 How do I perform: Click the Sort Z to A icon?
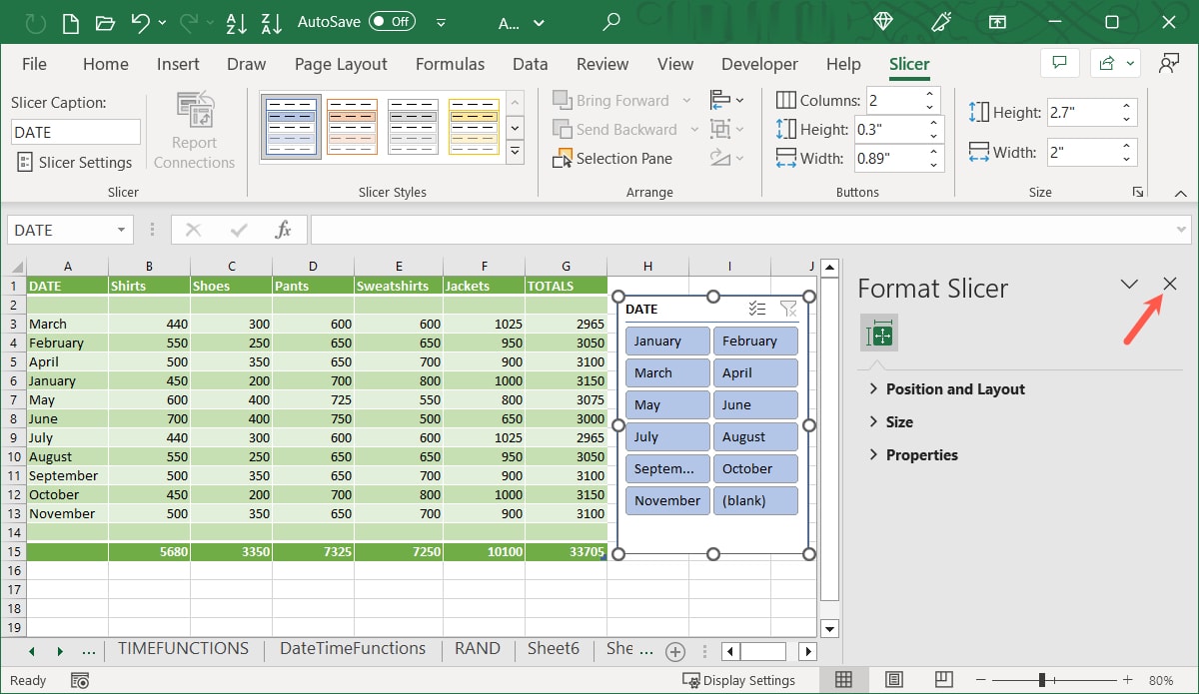271,21
